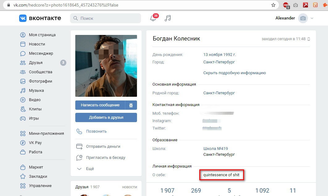Image resolution: width=328 pixels, height=196 pixels.
Task: Click the 1 092 counter
Action: pyautogui.click(x=262, y=190)
